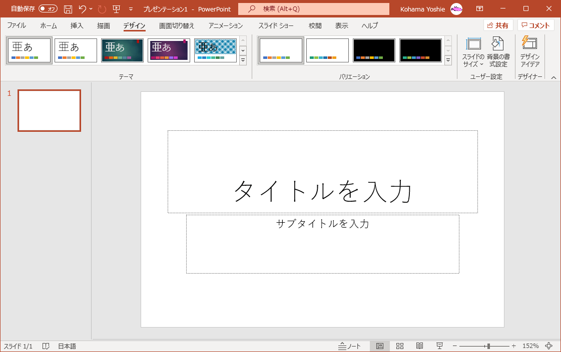
Task: Toggle the ノート notes pane
Action: pos(349,346)
